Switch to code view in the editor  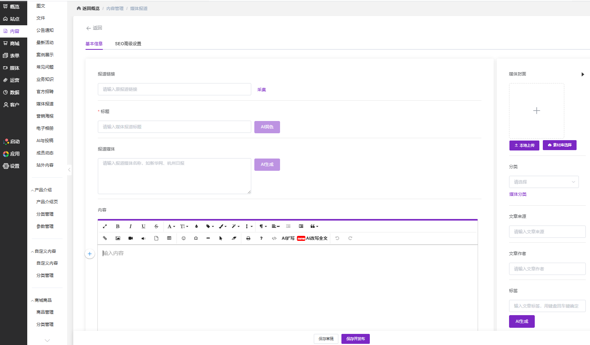click(274, 238)
